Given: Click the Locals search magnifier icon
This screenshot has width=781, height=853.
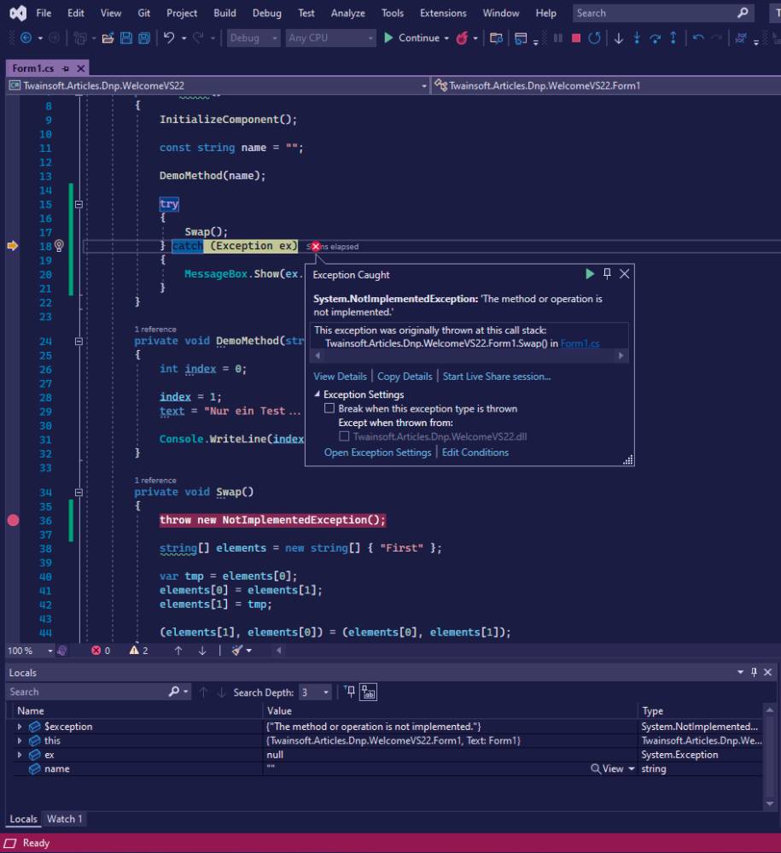Looking at the screenshot, I should coord(174,692).
